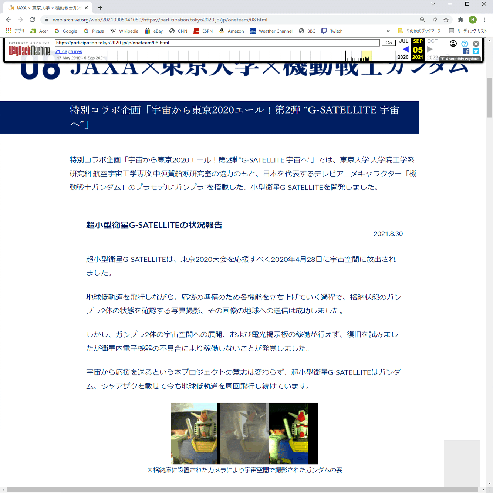The height and width of the screenshot is (493, 493).
Task: Click the vertical scrollbar thumb
Action: [x=490, y=98]
